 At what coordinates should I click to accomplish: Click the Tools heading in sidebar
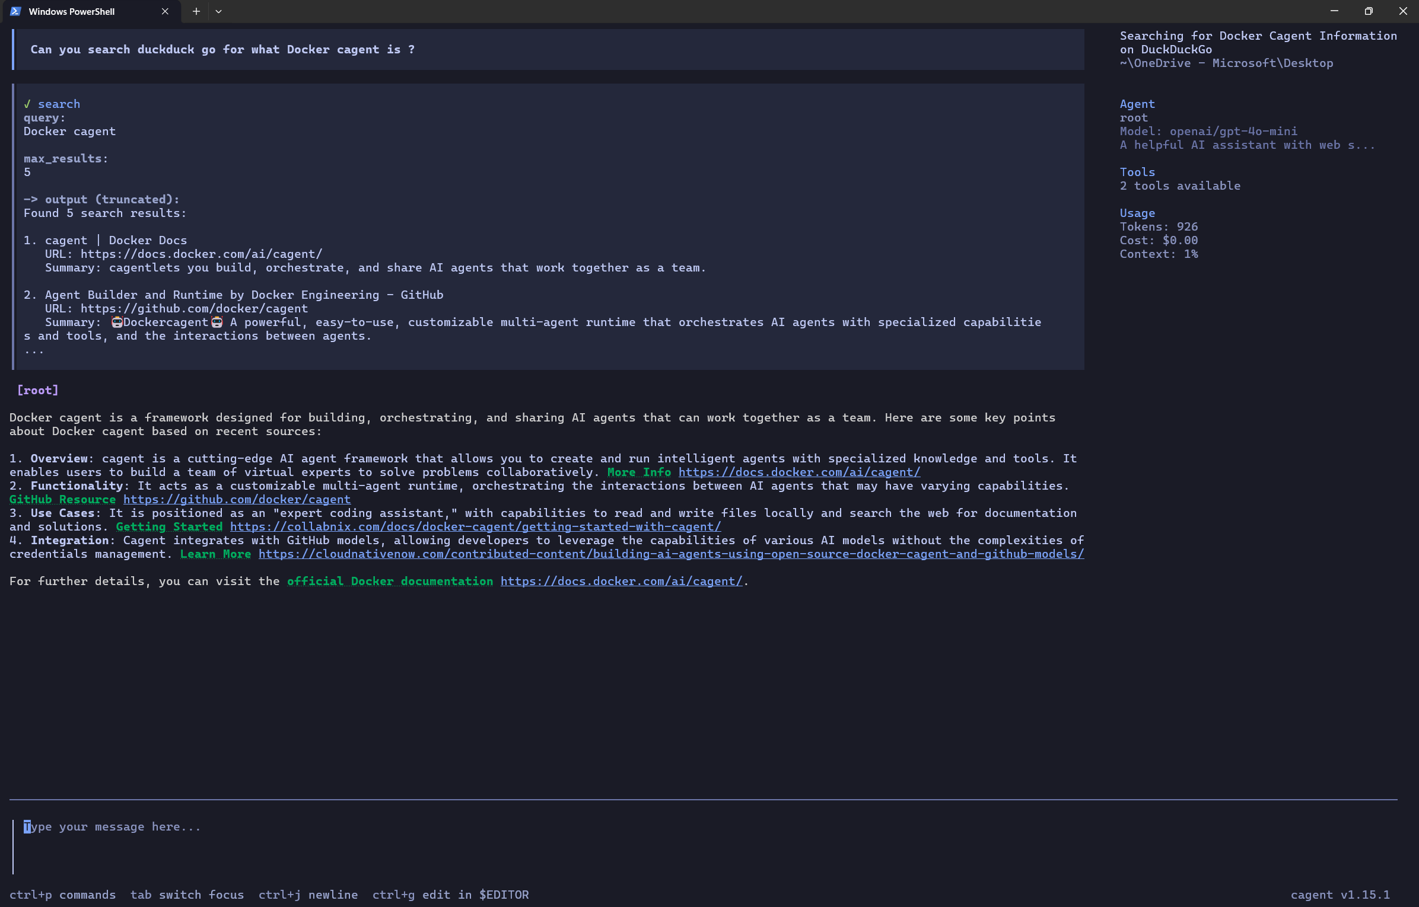pyautogui.click(x=1137, y=173)
